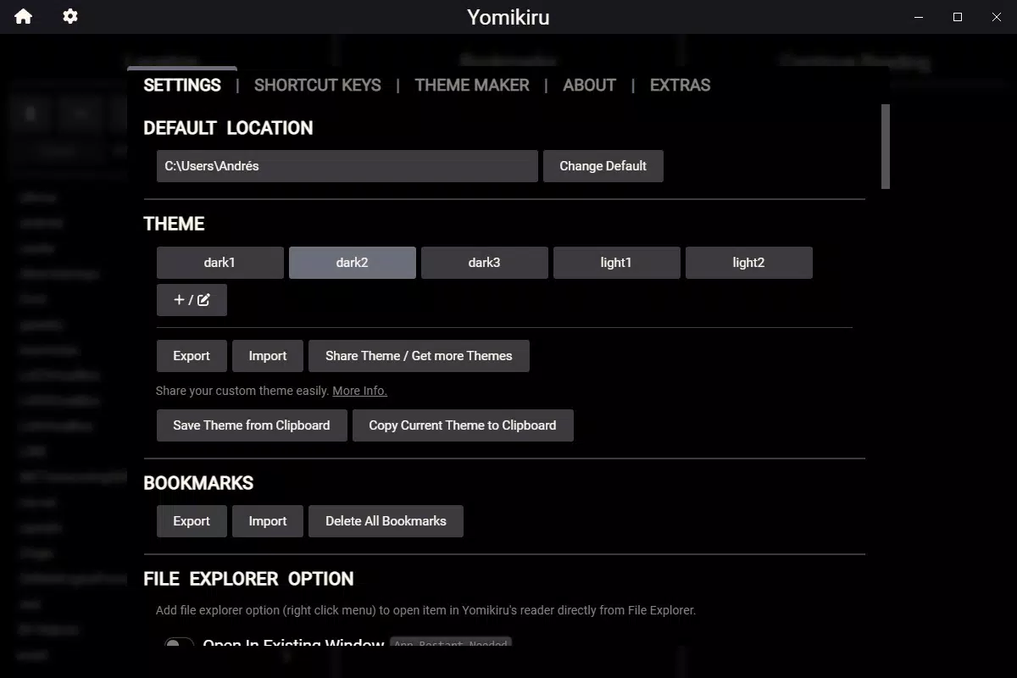Select the light2 theme

(749, 263)
